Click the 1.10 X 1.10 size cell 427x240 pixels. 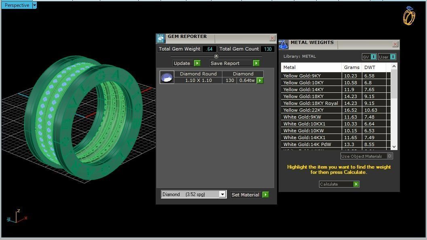click(x=198, y=80)
